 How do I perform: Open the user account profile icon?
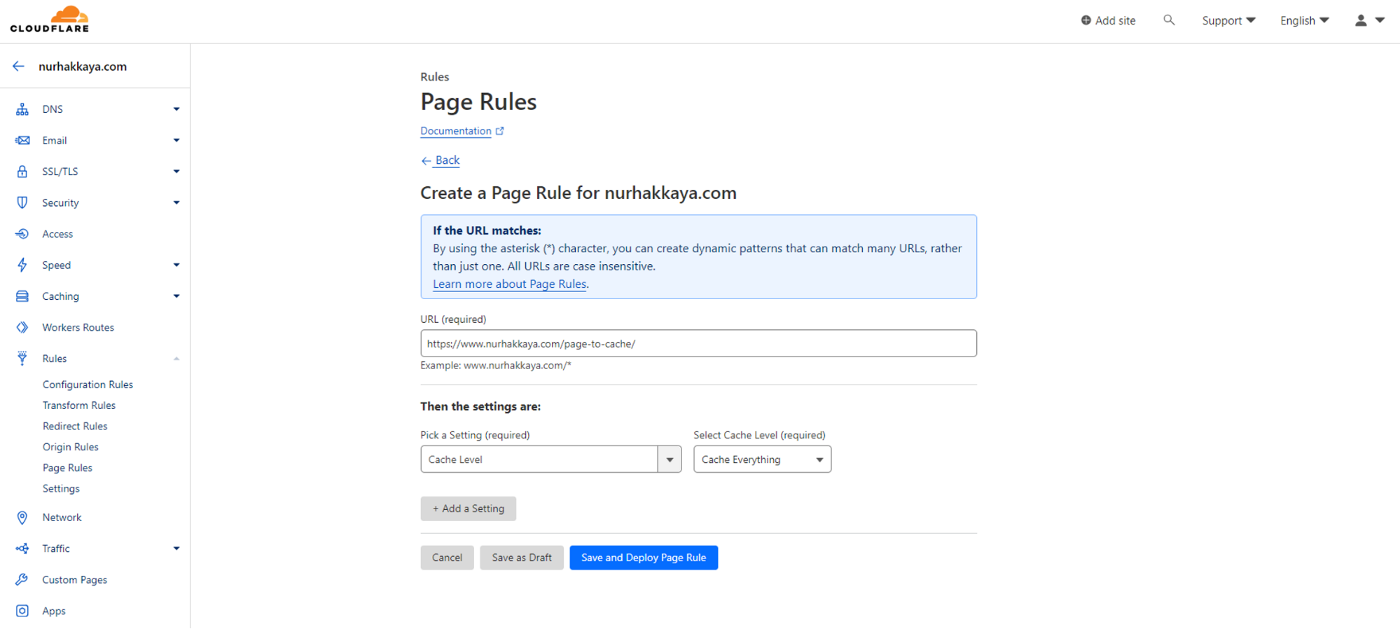click(1361, 20)
